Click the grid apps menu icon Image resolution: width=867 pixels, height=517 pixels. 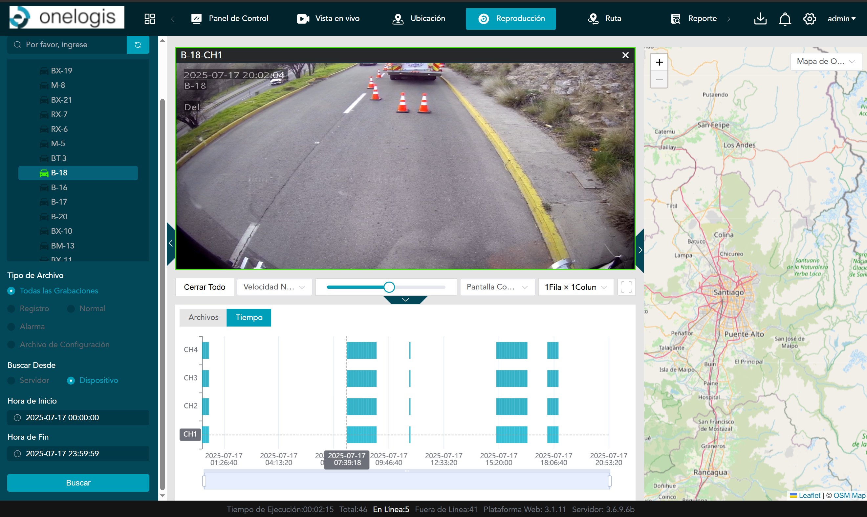pyautogui.click(x=150, y=18)
